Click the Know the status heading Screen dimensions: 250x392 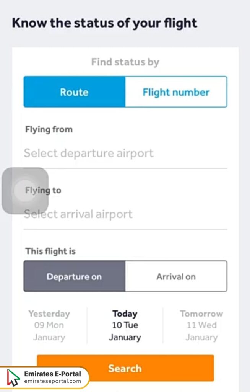coord(105,23)
